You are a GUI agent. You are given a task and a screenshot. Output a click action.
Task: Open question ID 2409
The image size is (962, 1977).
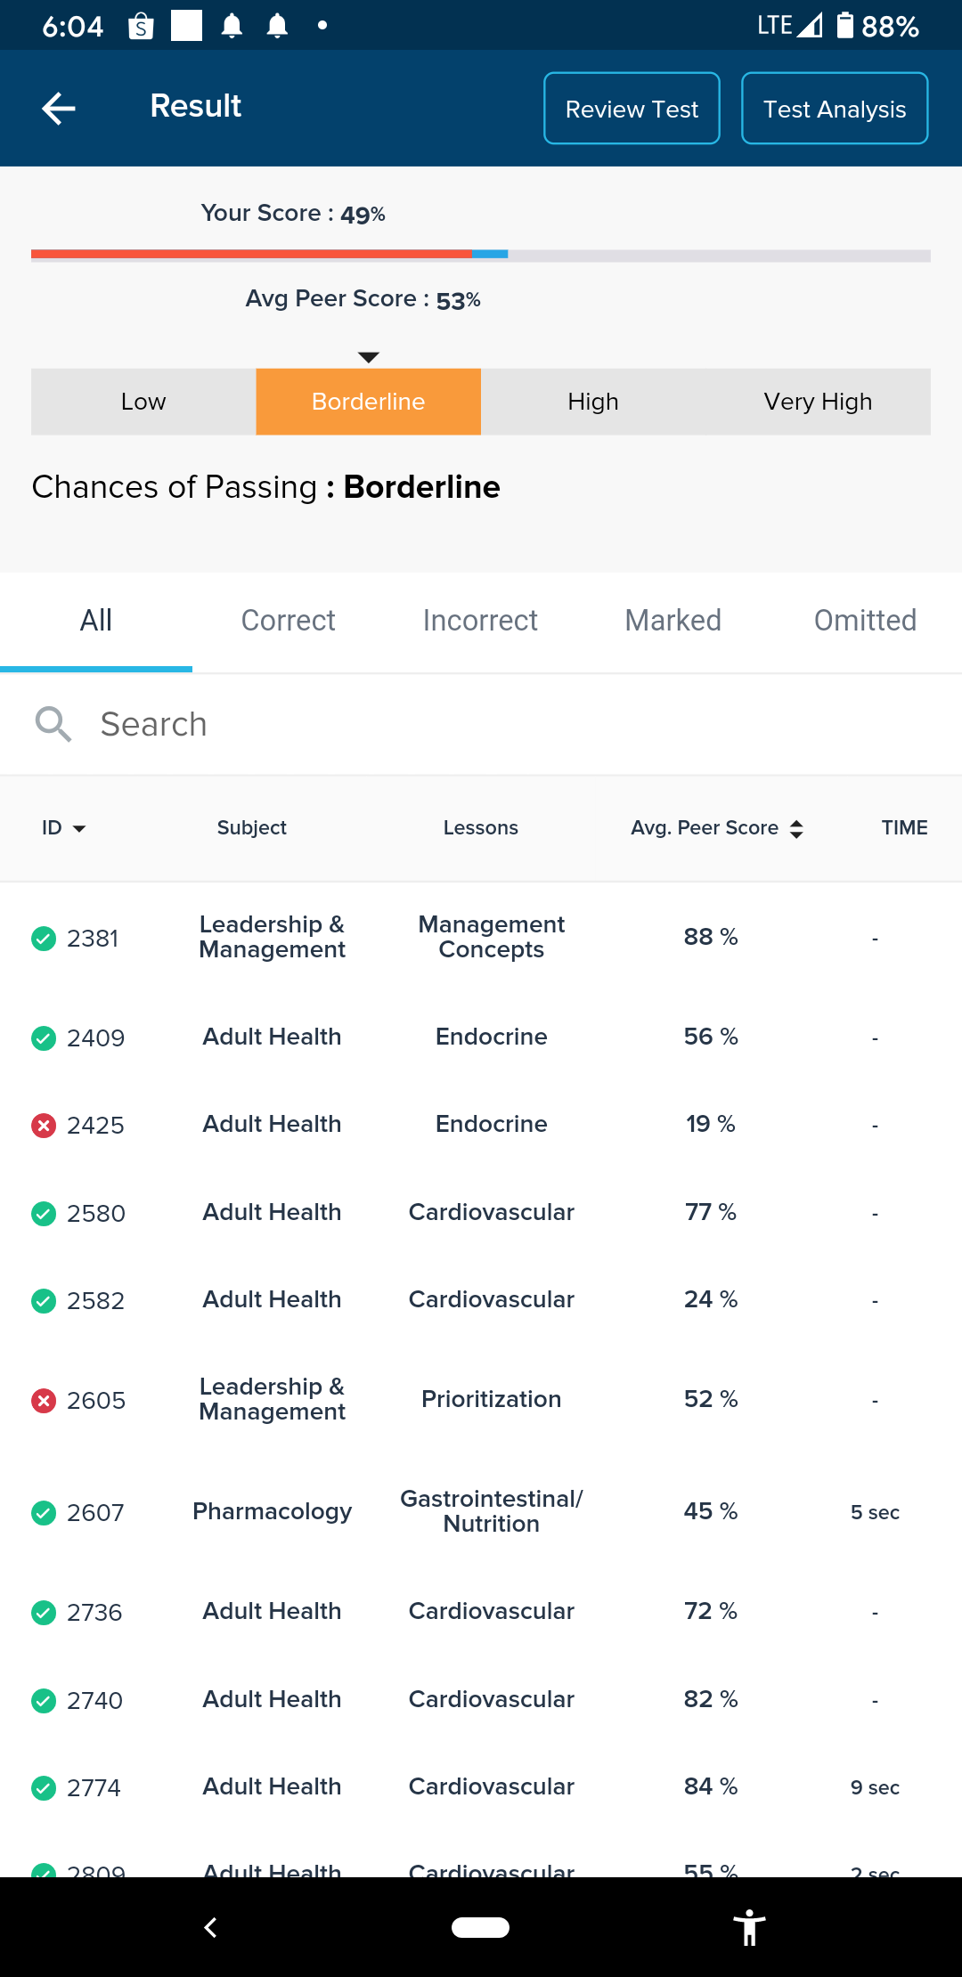coord(96,1038)
